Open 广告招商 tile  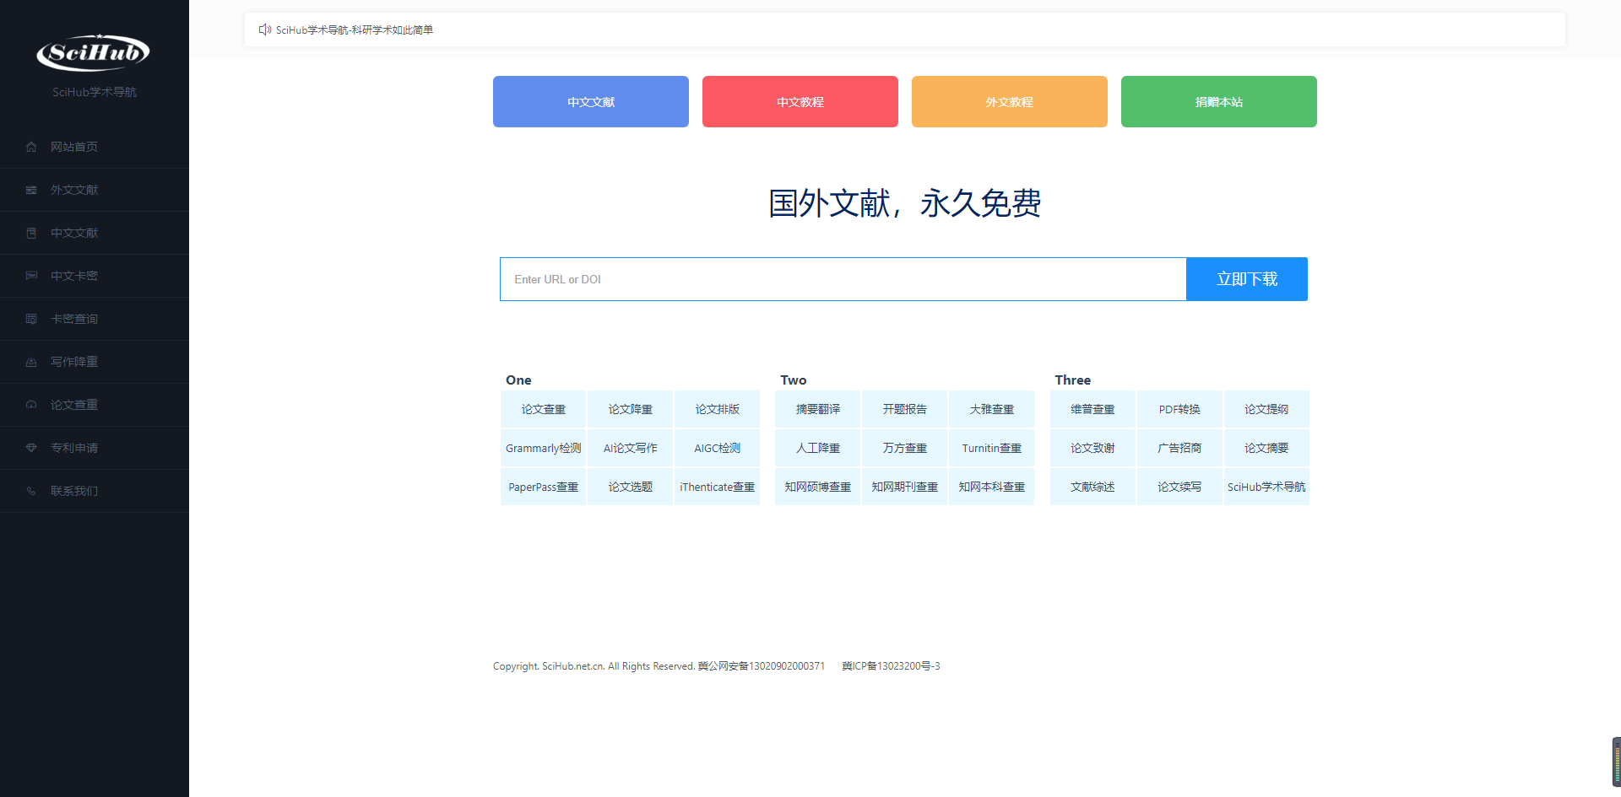1180,448
